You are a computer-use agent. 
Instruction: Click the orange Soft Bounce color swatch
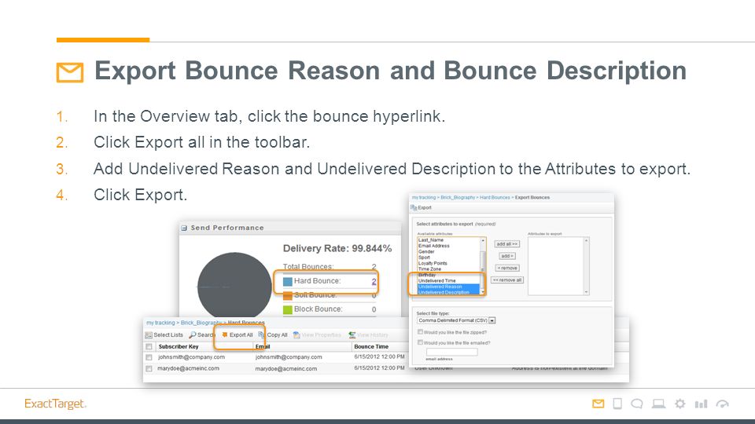pyautogui.click(x=288, y=296)
